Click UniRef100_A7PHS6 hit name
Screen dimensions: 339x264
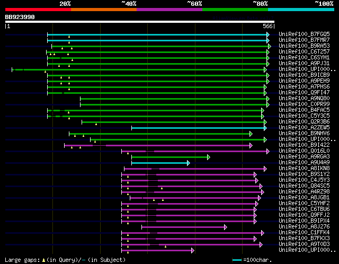click(304, 87)
